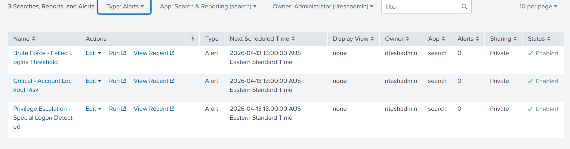
Task: Sort by Display View column arrows
Action: coord(372,39)
